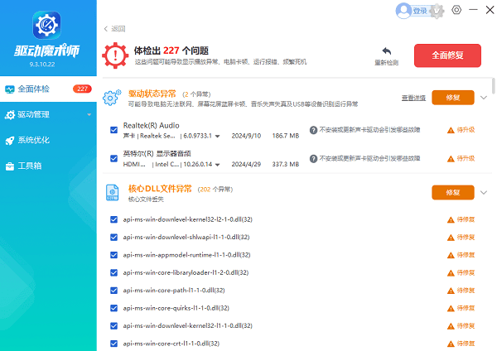This screenshot has height=351, width=497.
Task: Click the 英特尔(R) 显示器音频 driver name
Action: click(x=157, y=154)
